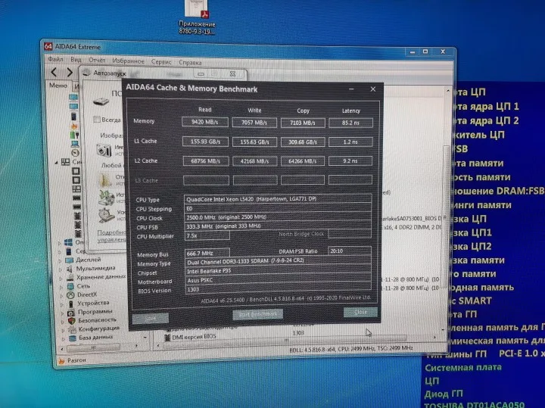Toggle the Всегда checkbox in Автозапуск

click(97, 120)
